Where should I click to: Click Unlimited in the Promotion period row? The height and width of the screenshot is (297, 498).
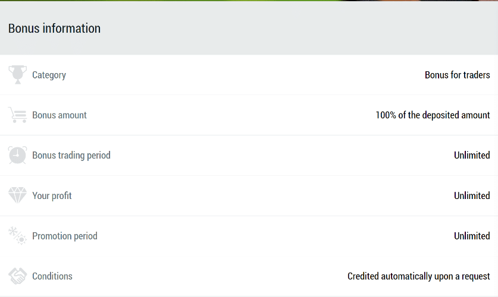pos(472,236)
